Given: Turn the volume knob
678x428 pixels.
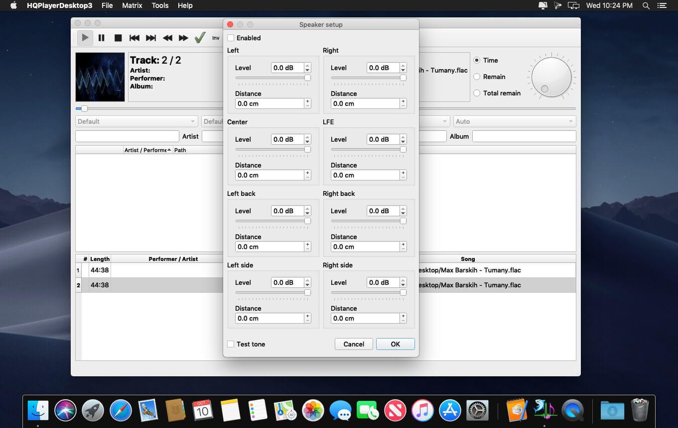Looking at the screenshot, I should click(551, 77).
